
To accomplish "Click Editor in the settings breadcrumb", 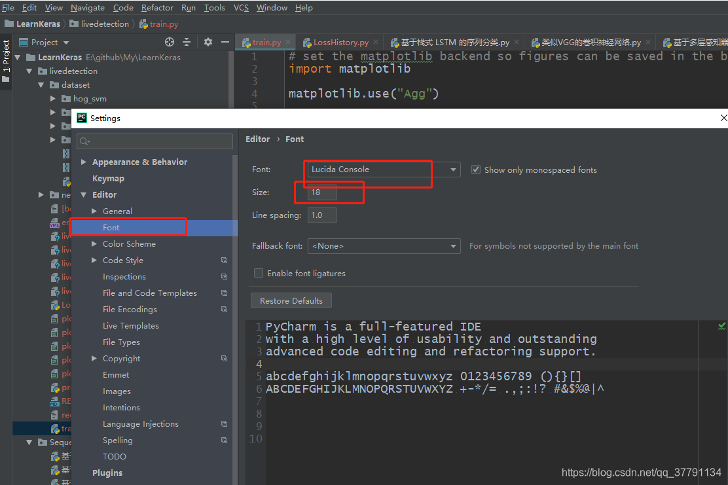I will [x=258, y=139].
